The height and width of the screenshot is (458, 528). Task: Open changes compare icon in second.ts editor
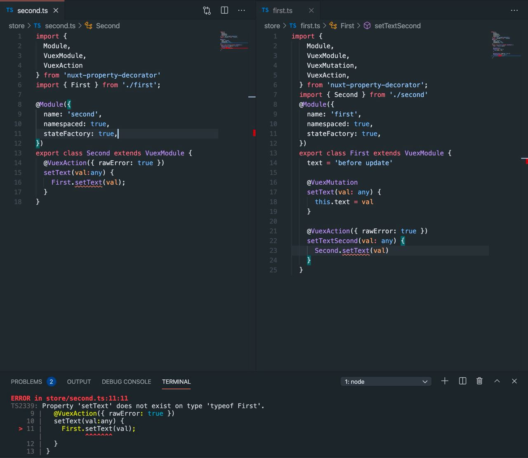click(x=207, y=11)
